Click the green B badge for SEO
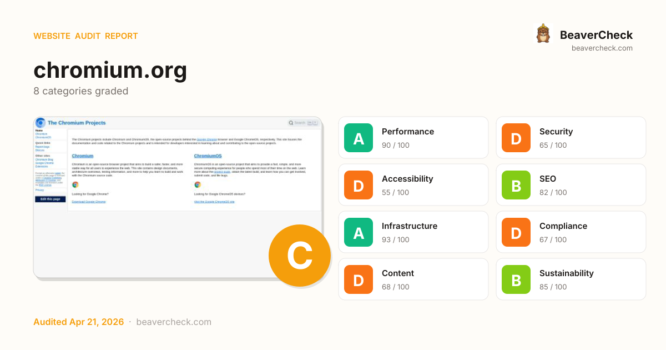Viewport: 666px width, 350px height. tap(516, 185)
